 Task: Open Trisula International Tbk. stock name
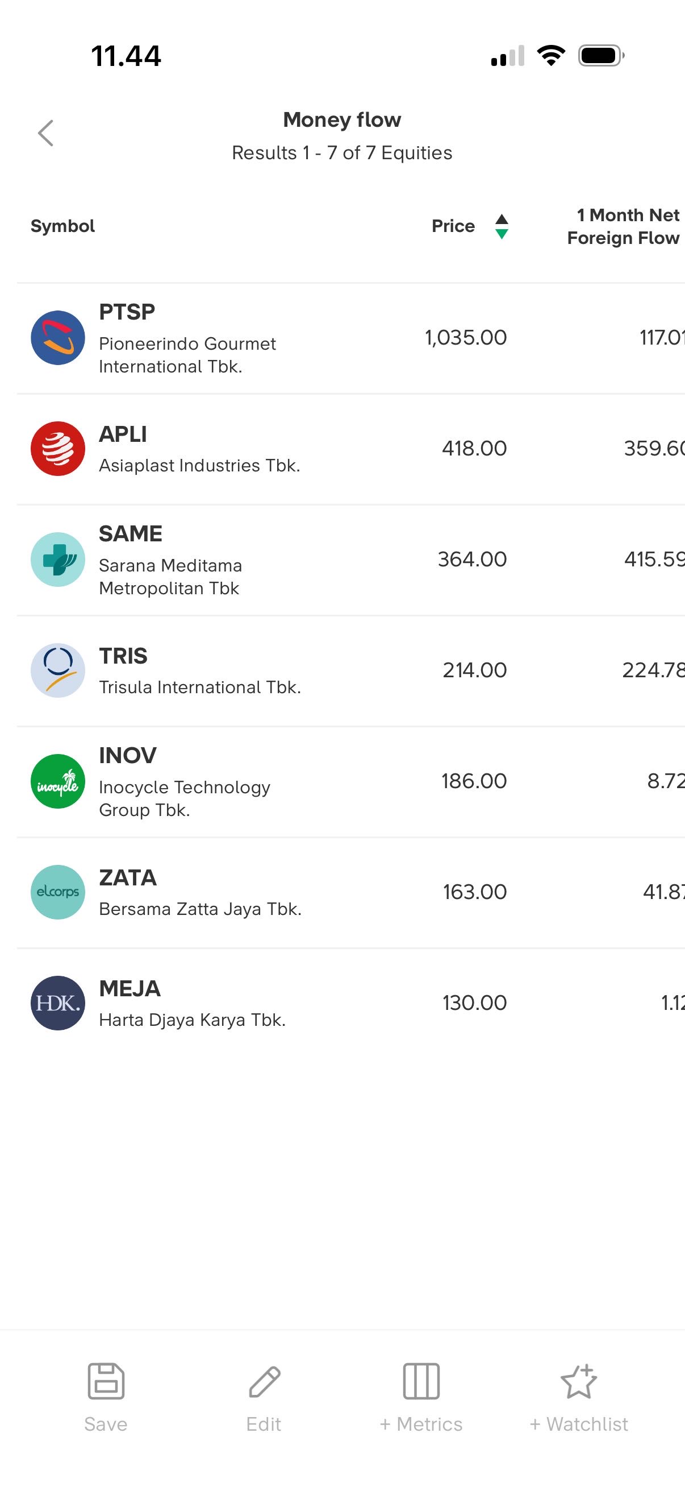[x=200, y=687]
